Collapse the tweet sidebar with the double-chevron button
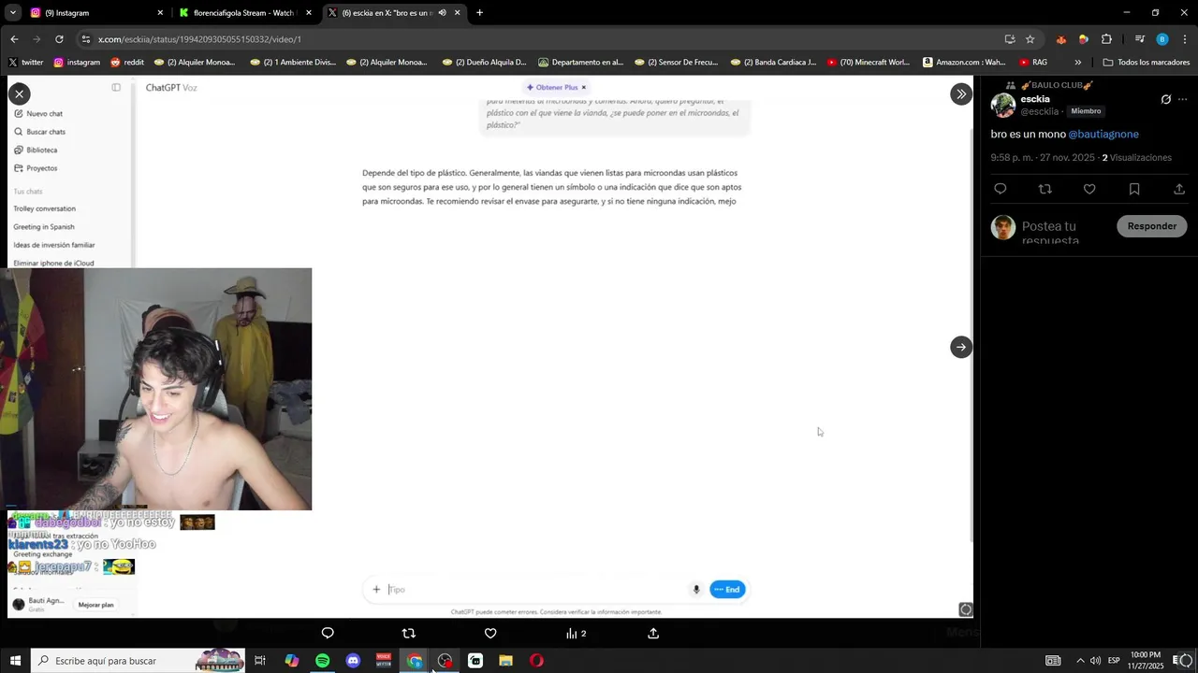Screen dimensions: 1198x673 pyautogui.click(x=961, y=93)
